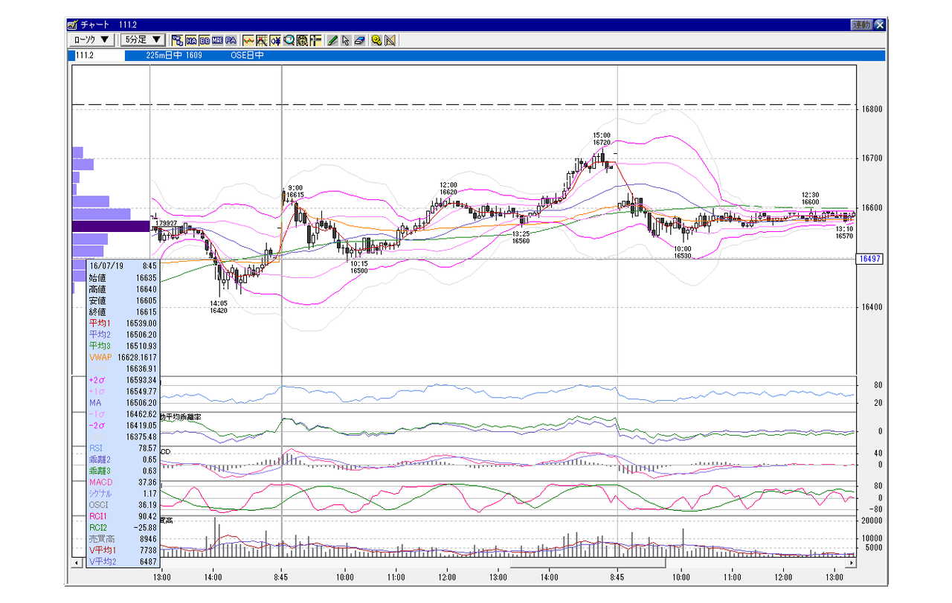Click the +2σ band value row
The width and height of the screenshot is (952, 603).
click(x=123, y=380)
